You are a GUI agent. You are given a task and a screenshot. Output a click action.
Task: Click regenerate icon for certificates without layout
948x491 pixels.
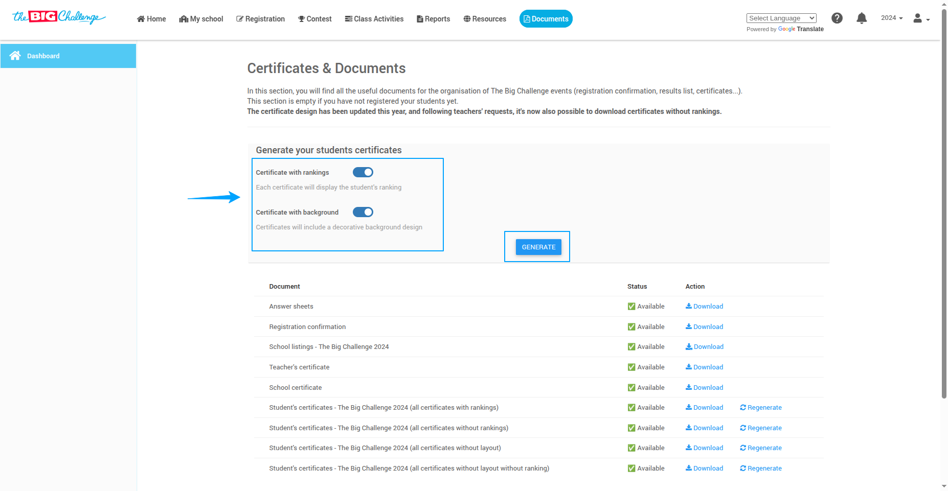click(x=742, y=448)
